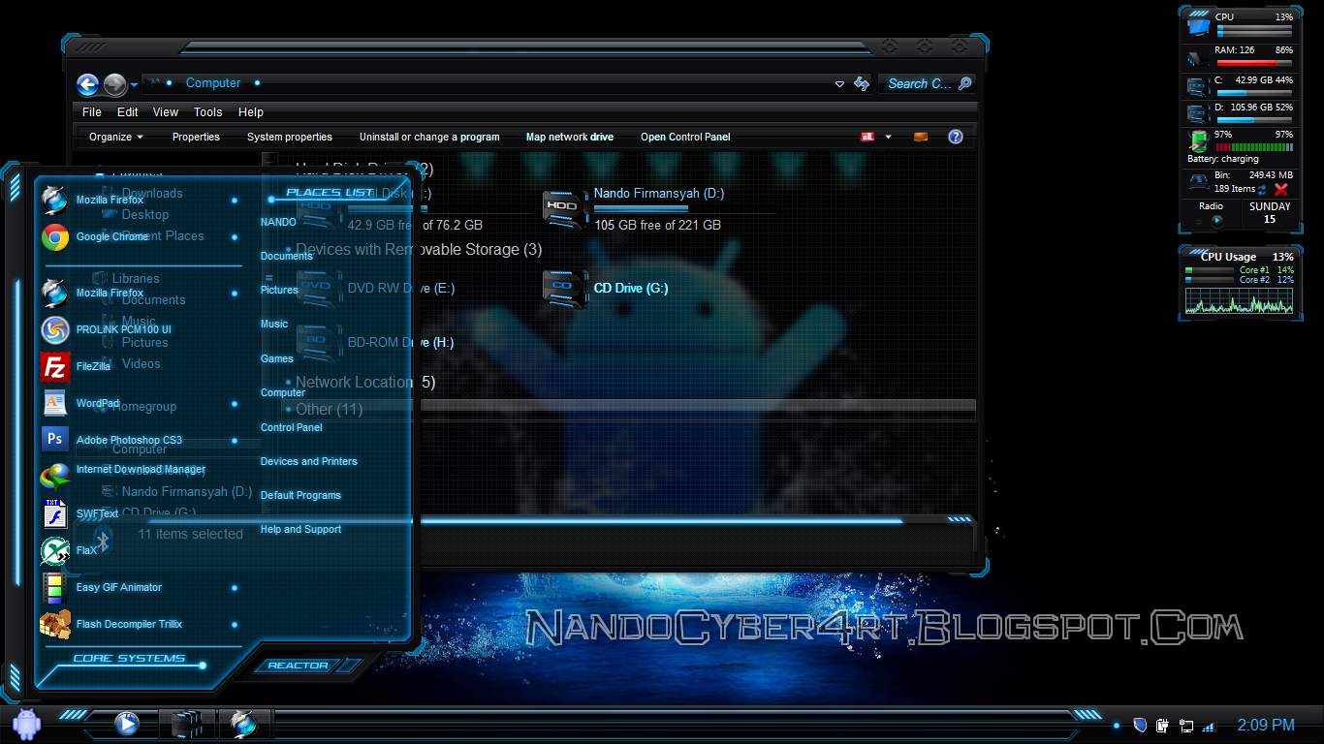Select the Nando Firmansyah (D:) drive icon
The height and width of the screenshot is (744, 1324).
pyautogui.click(x=565, y=209)
